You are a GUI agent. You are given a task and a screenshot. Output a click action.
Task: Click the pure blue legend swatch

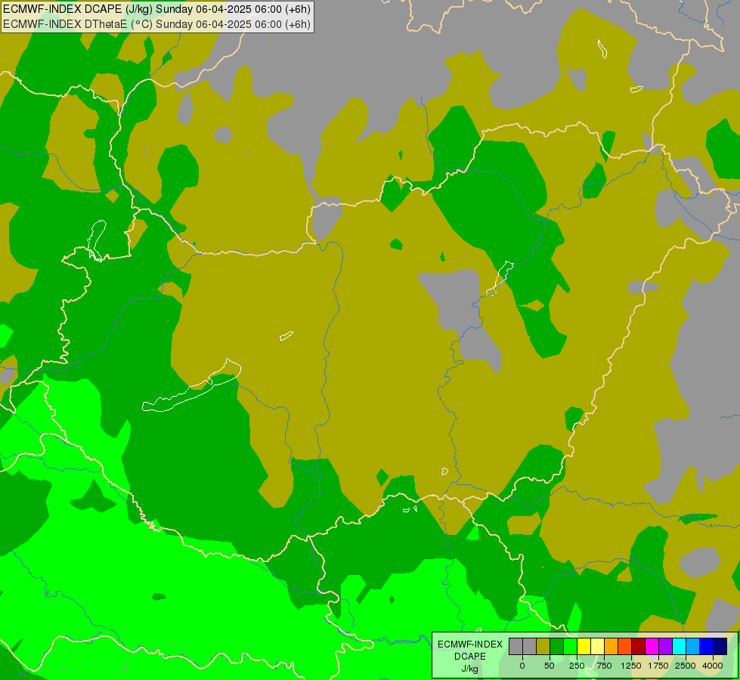tap(707, 646)
